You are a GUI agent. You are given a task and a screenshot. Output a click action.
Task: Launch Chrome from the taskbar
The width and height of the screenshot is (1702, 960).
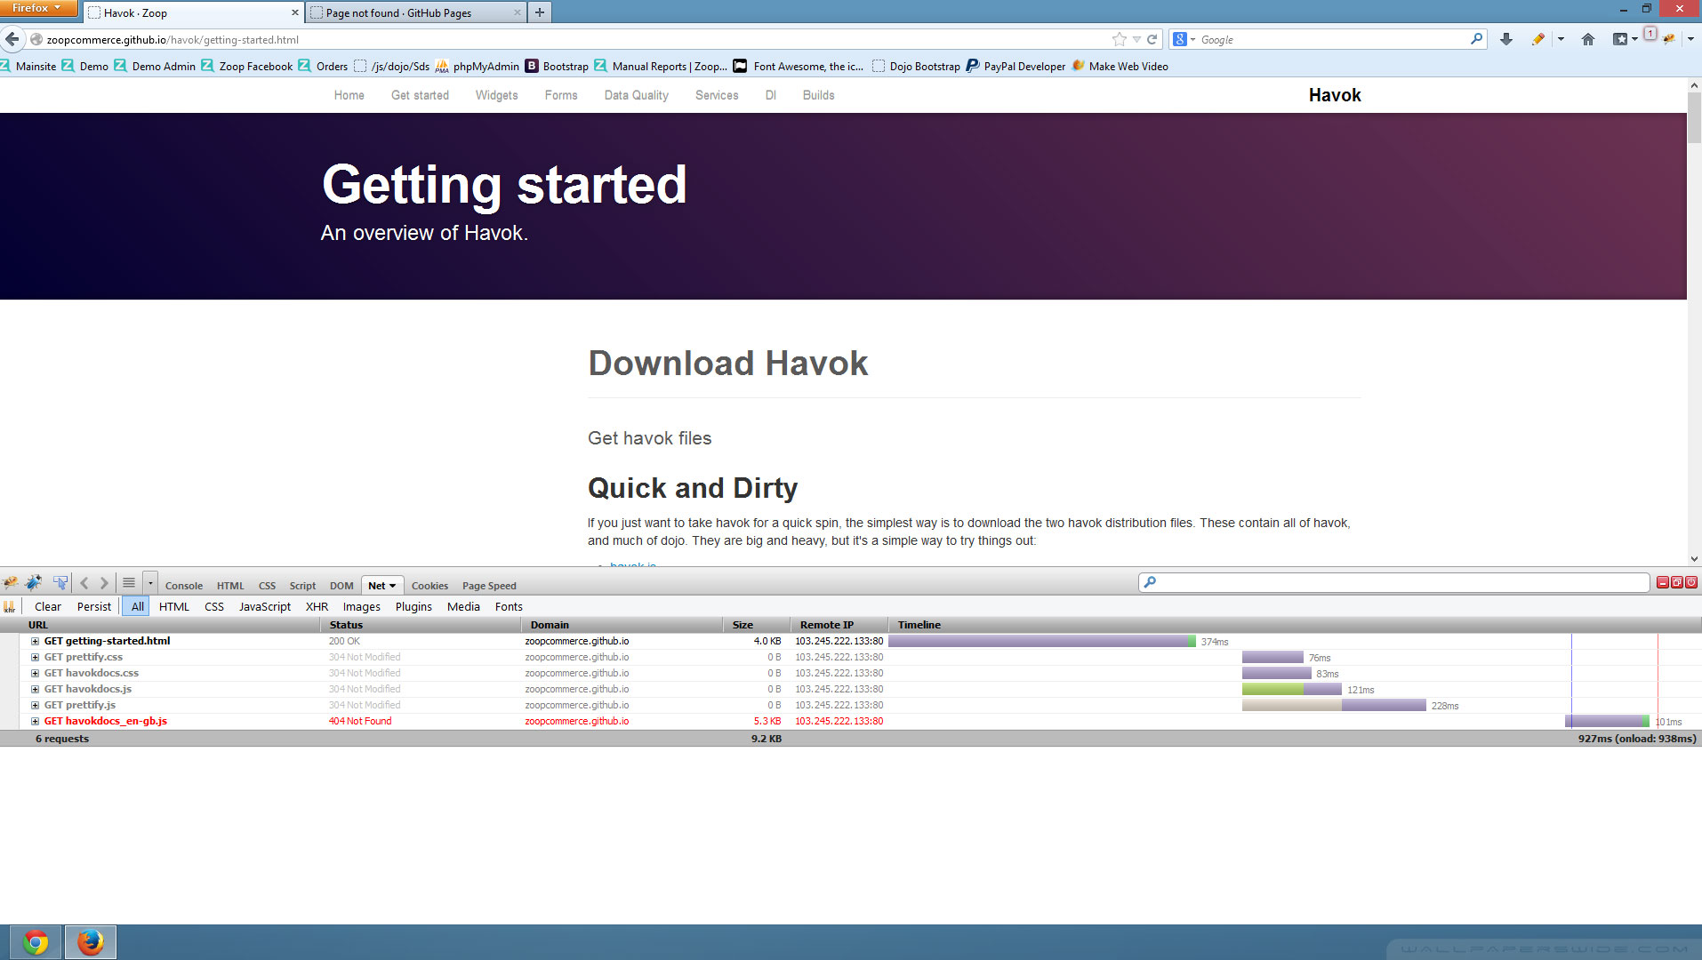tap(36, 942)
